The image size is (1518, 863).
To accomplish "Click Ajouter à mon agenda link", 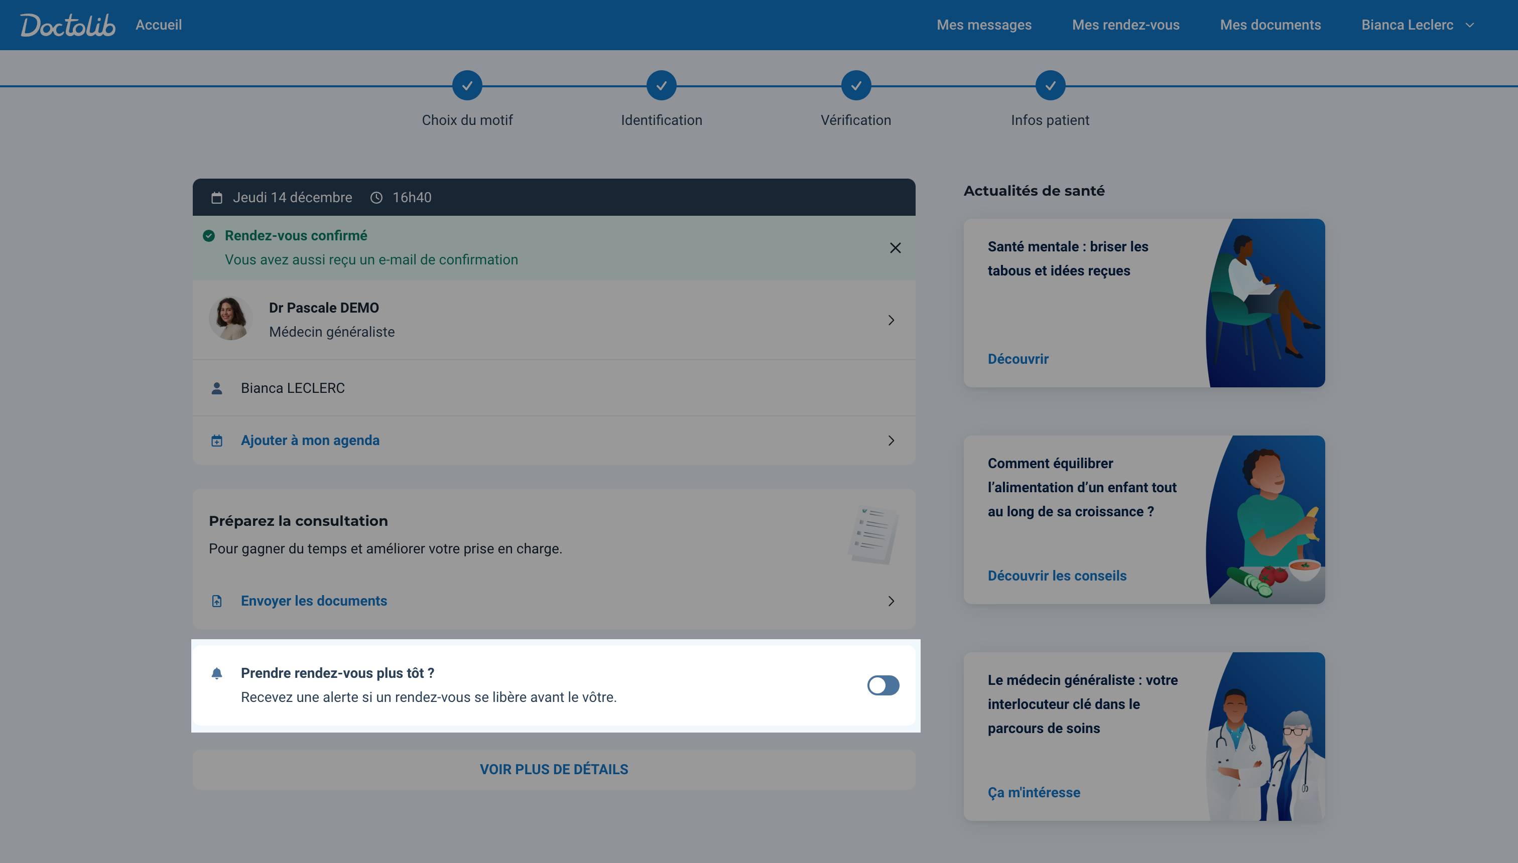I will pyautogui.click(x=310, y=441).
